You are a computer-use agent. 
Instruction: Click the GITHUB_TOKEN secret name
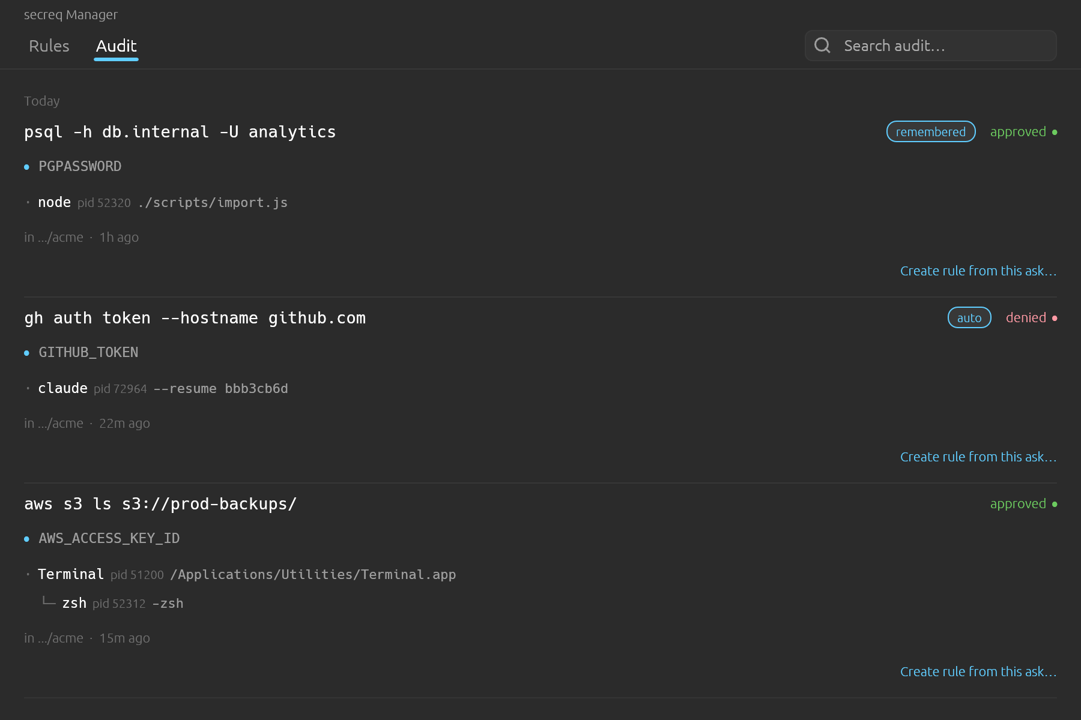pyautogui.click(x=88, y=352)
